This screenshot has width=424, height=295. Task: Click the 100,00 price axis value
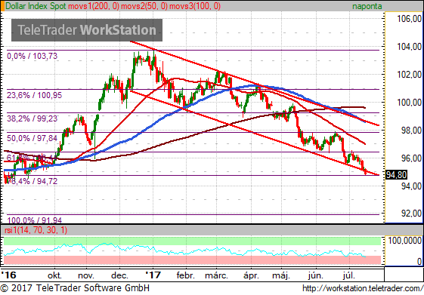409,103
